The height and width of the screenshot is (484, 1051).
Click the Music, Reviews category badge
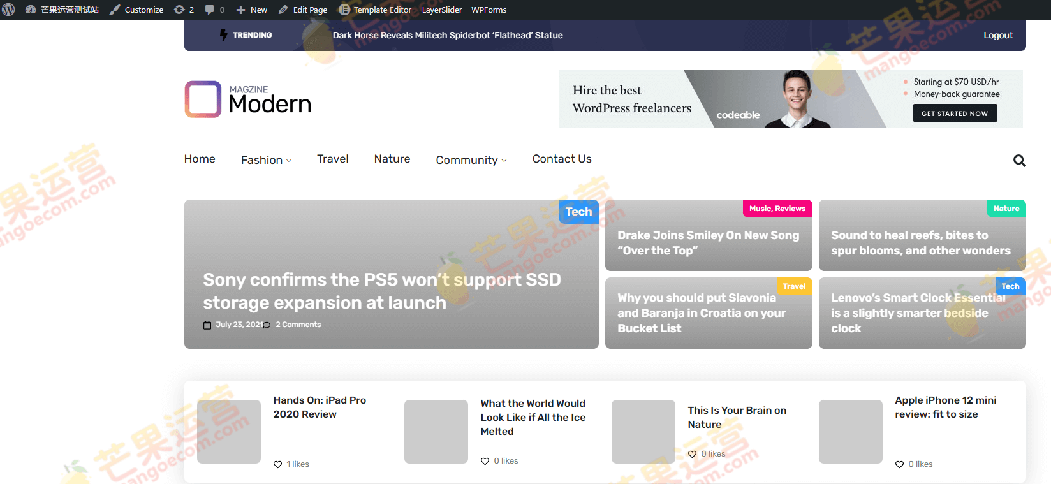click(777, 209)
